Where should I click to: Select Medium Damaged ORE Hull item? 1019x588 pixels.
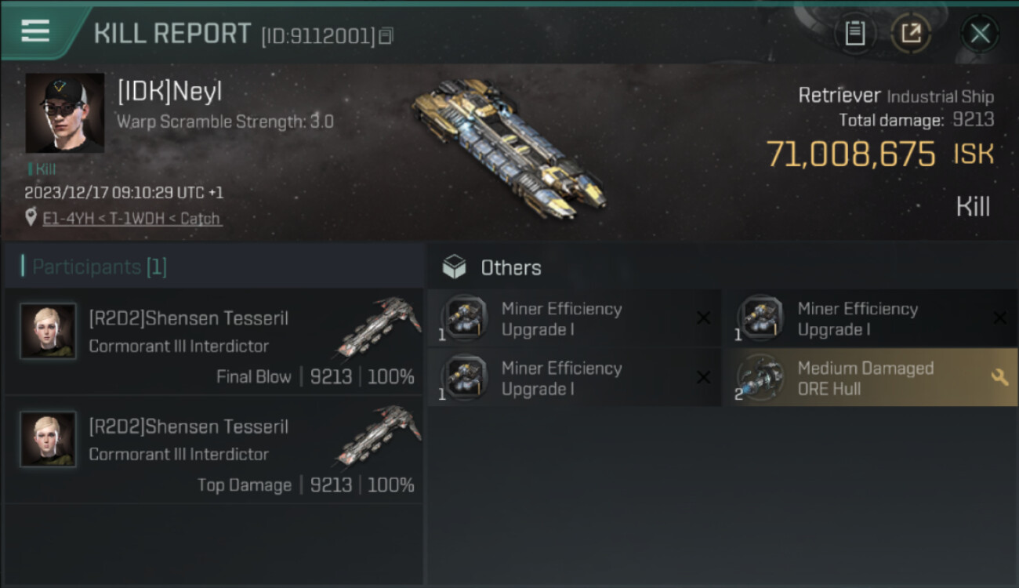pos(870,378)
